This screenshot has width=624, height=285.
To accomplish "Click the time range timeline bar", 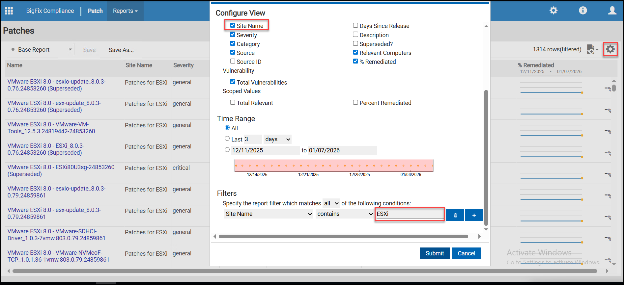I will [x=334, y=166].
